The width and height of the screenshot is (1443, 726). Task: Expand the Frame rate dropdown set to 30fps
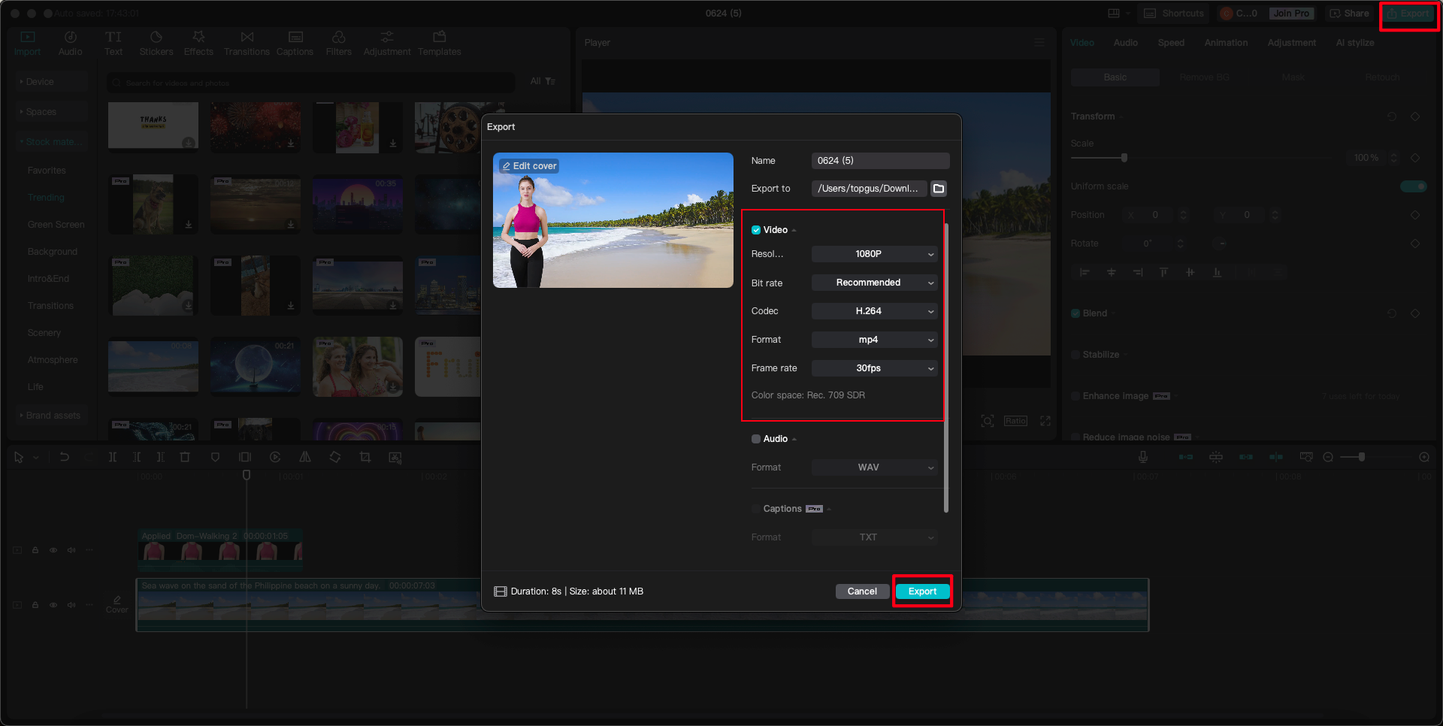pyautogui.click(x=874, y=368)
